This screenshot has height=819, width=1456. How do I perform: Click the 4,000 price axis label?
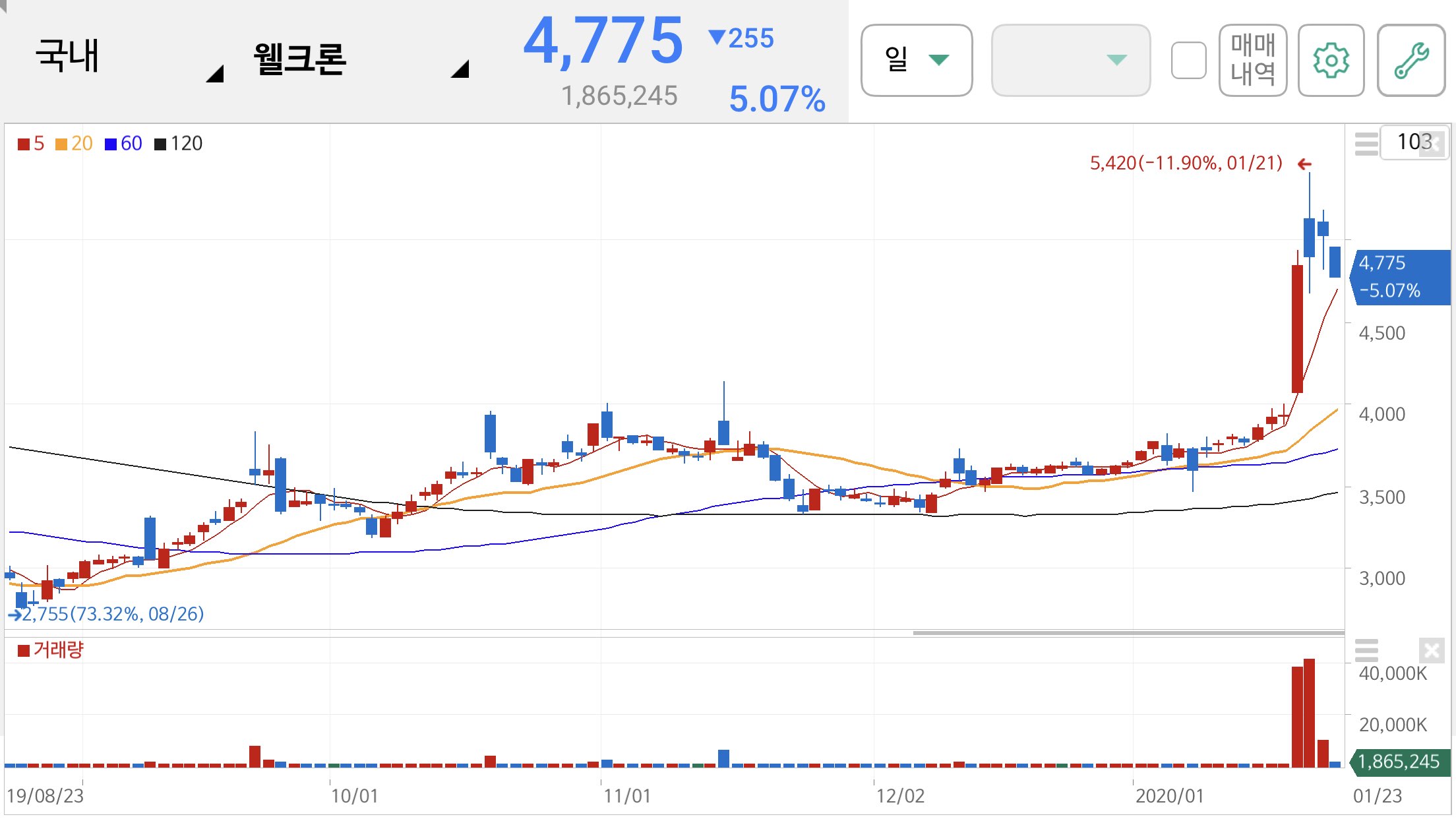click(1382, 414)
